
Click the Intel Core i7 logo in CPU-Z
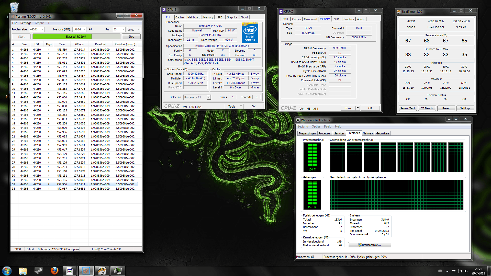point(250,33)
